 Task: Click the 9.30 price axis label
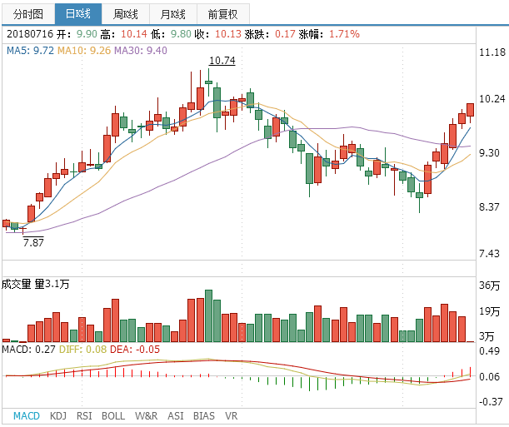coord(489,152)
